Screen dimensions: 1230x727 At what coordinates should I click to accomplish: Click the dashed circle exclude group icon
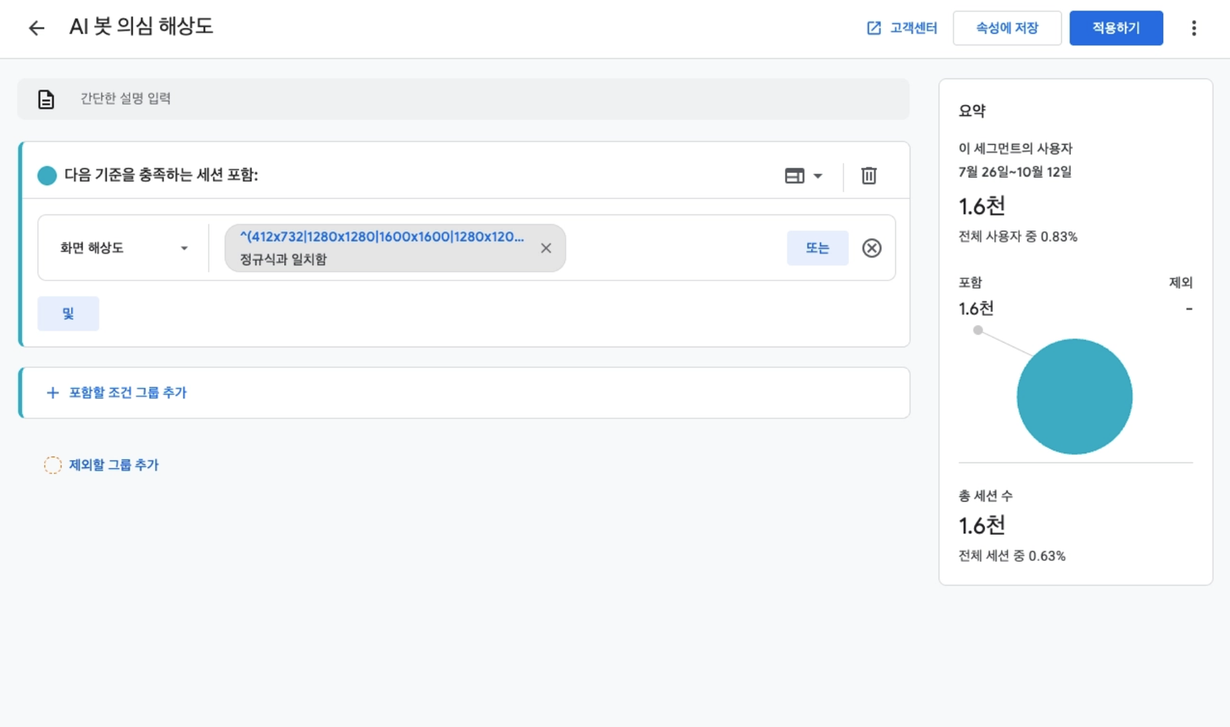coord(52,465)
